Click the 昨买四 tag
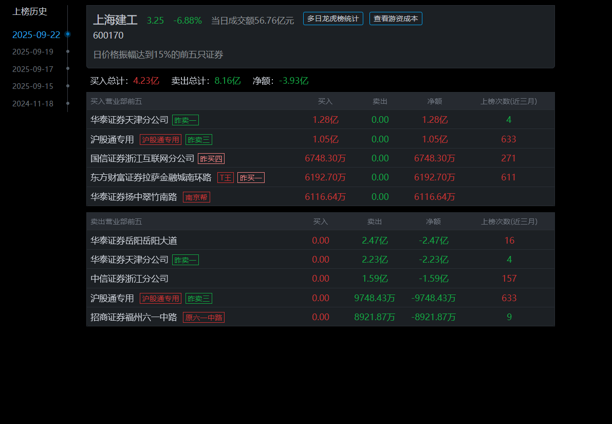Image resolution: width=612 pixels, height=424 pixels. [211, 158]
